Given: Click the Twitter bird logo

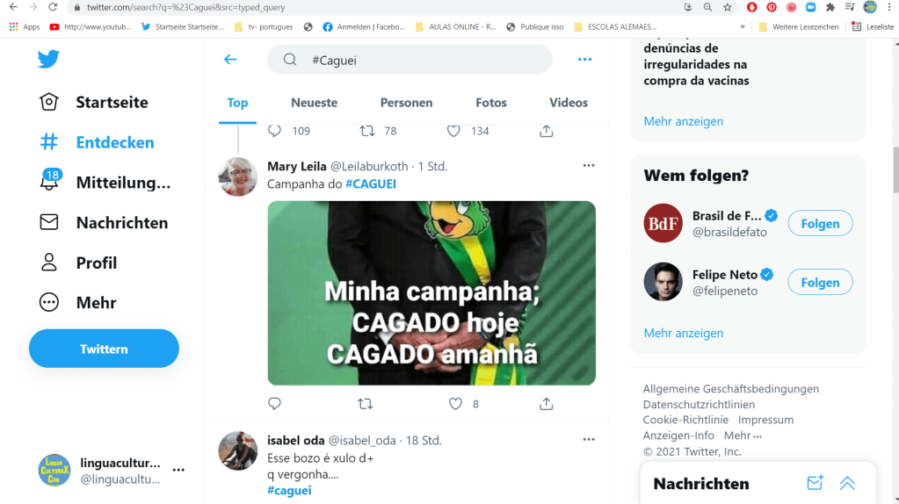Looking at the screenshot, I should pyautogui.click(x=48, y=59).
